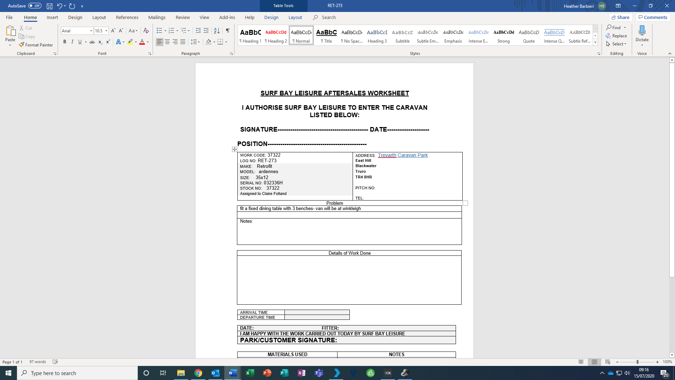Click the Format Painter tool

pos(36,45)
